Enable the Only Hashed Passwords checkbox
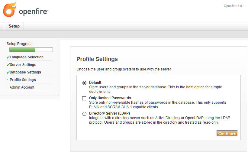Image resolution: width=248 pixels, height=153 pixels. tap(84, 98)
